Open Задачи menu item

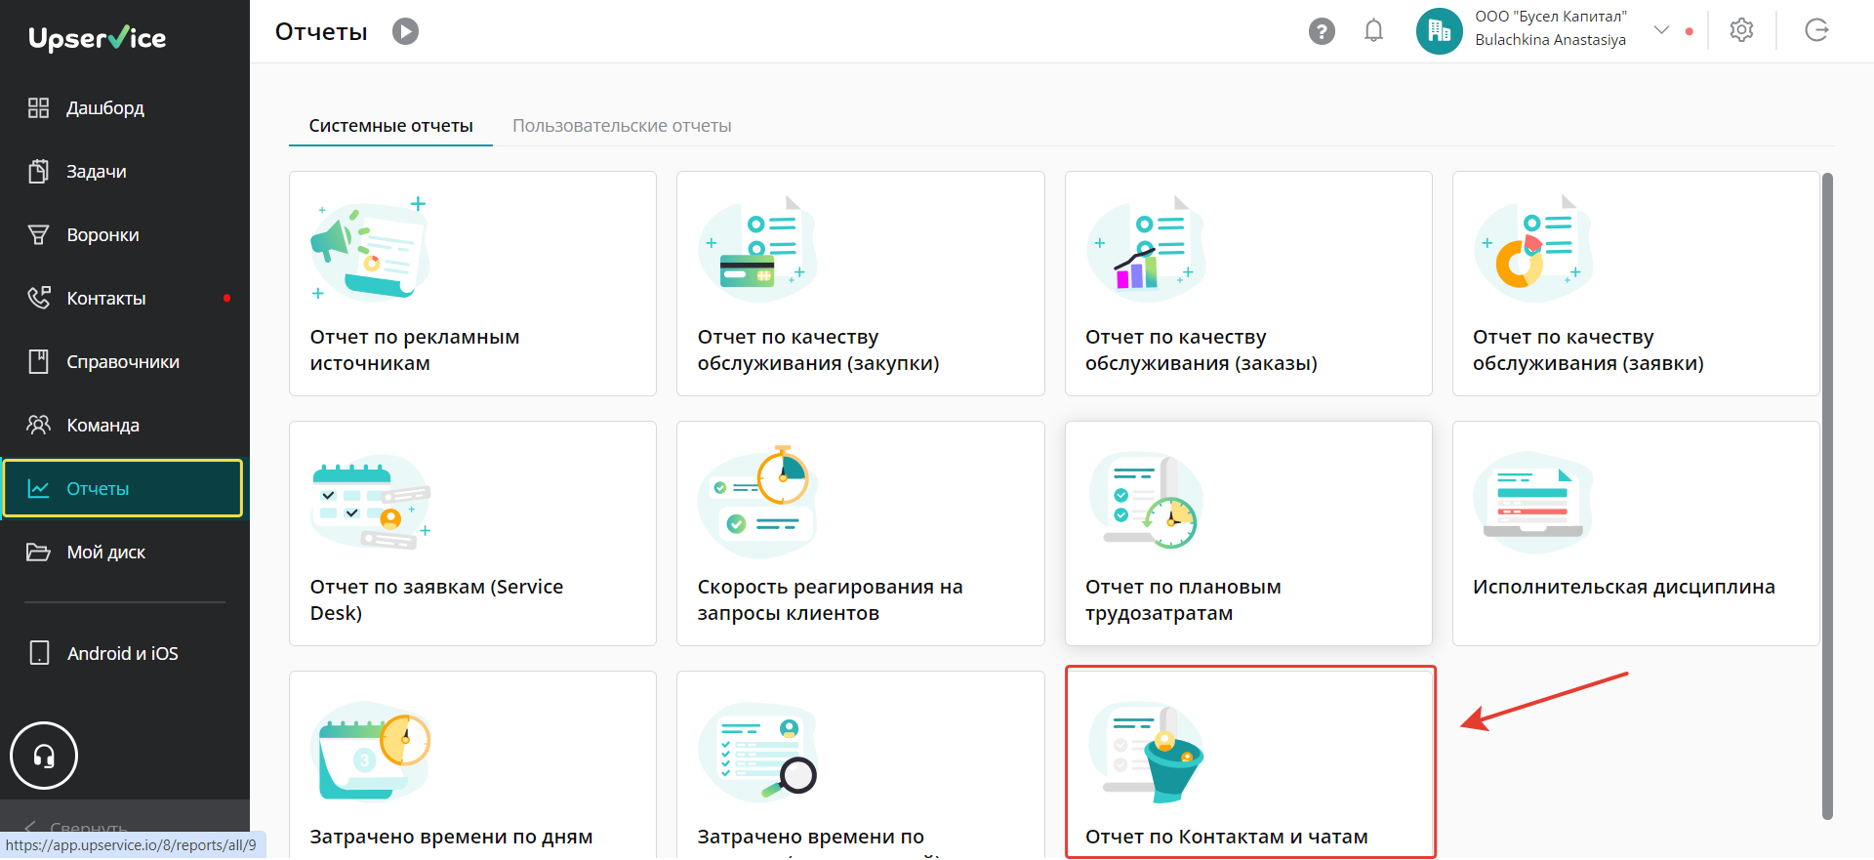click(97, 172)
